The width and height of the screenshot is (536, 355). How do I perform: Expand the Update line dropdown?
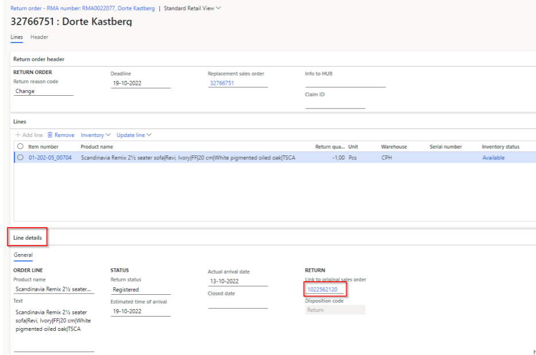pyautogui.click(x=133, y=135)
